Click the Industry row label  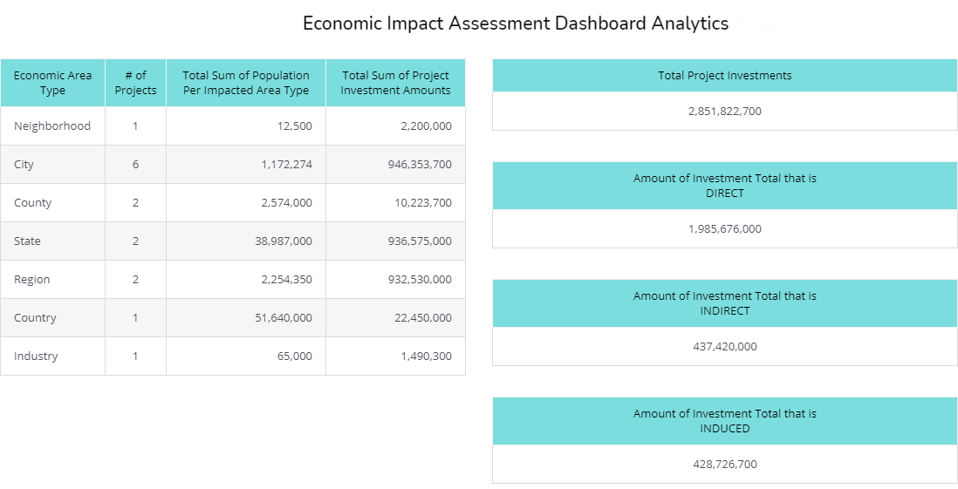click(36, 357)
